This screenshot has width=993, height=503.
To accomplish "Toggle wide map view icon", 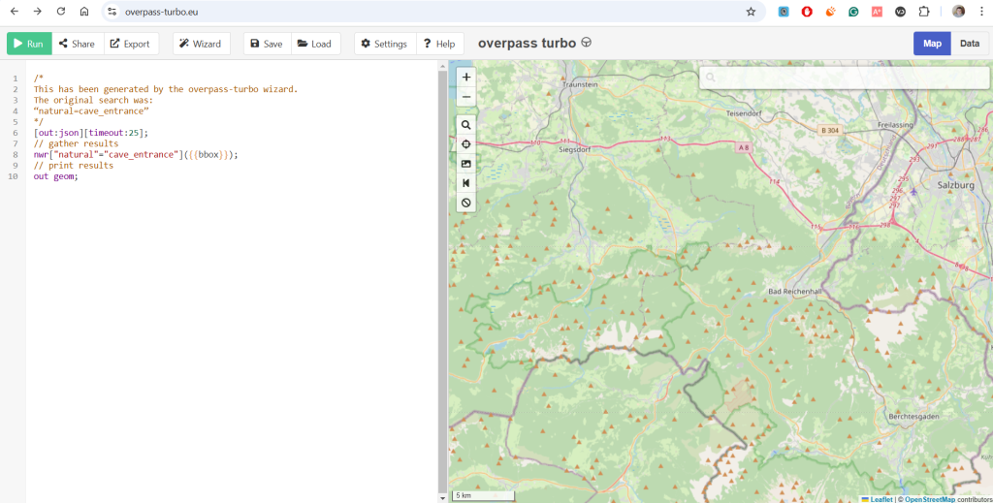I will point(466,183).
